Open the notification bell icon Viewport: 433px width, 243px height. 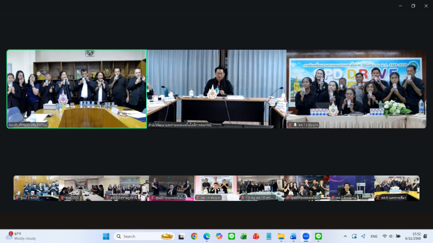[x=425, y=236]
